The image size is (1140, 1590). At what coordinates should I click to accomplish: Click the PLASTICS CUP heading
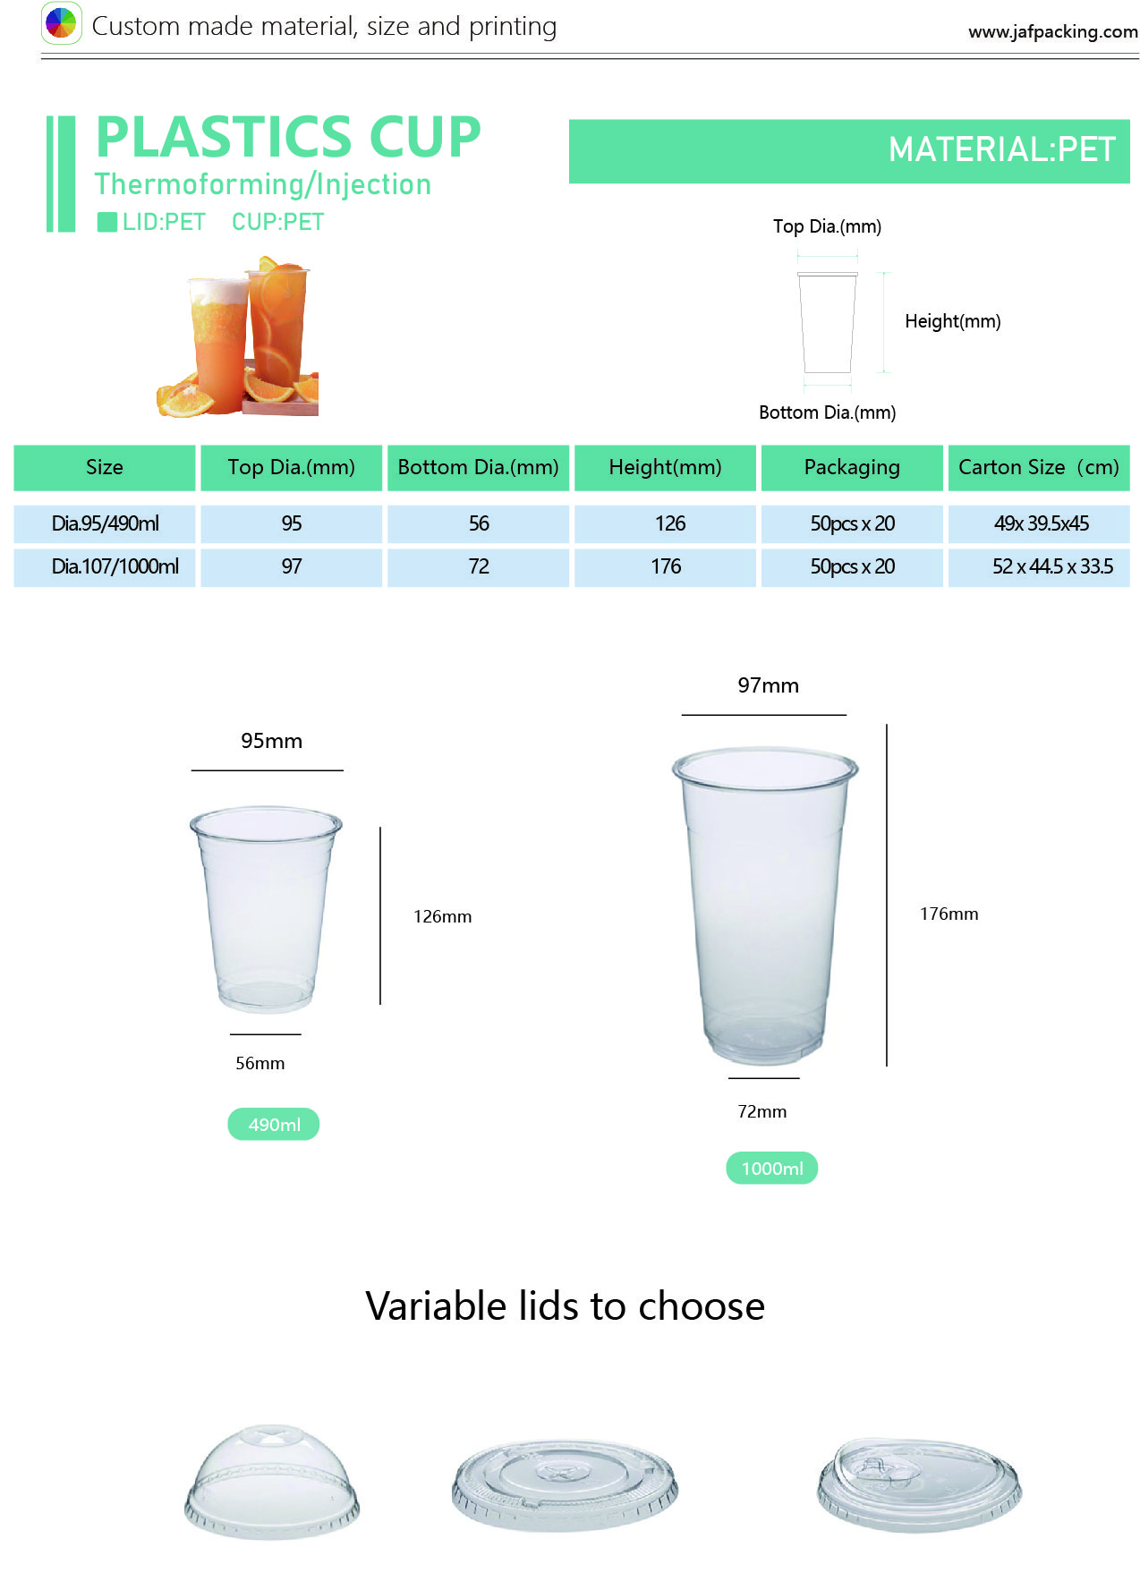pyautogui.click(x=288, y=137)
